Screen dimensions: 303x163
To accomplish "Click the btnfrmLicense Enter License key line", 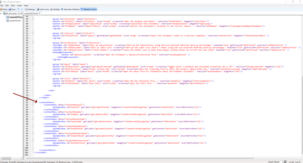I will point(162,69).
